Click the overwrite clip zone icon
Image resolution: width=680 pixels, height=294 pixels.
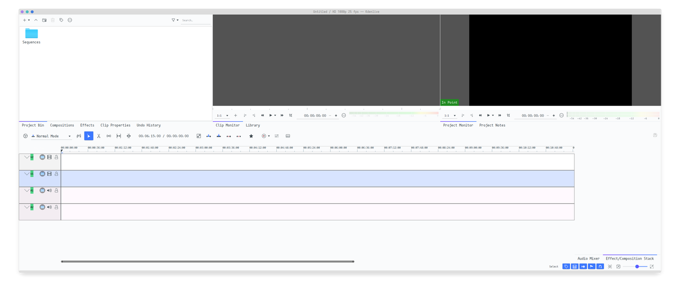click(219, 136)
